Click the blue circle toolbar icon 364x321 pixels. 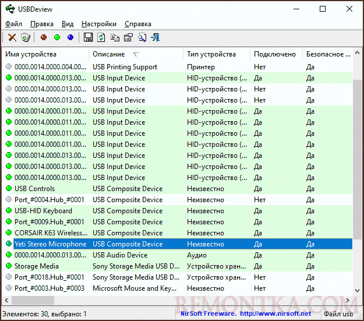click(x=70, y=37)
